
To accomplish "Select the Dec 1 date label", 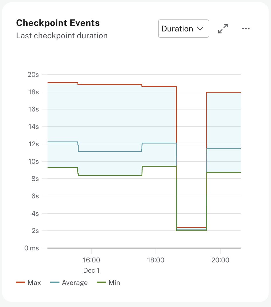I will (x=91, y=270).
